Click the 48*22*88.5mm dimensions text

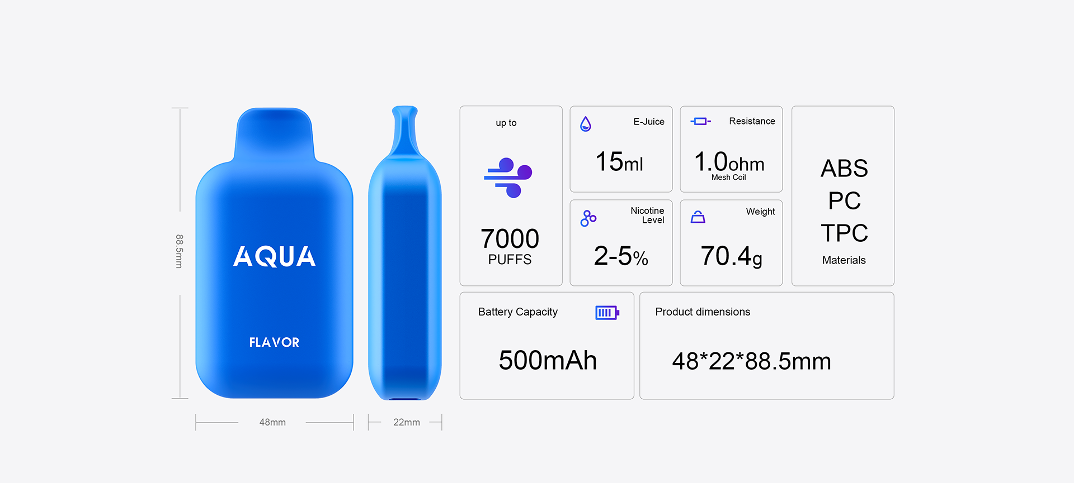[751, 361]
